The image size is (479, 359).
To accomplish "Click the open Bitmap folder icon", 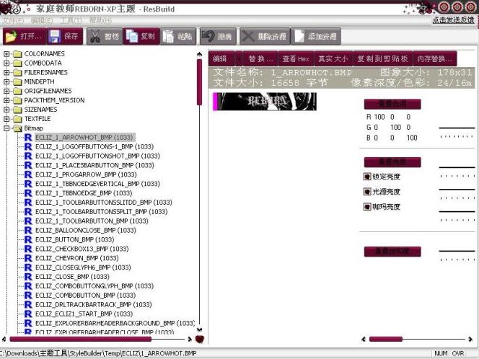I will [18, 128].
